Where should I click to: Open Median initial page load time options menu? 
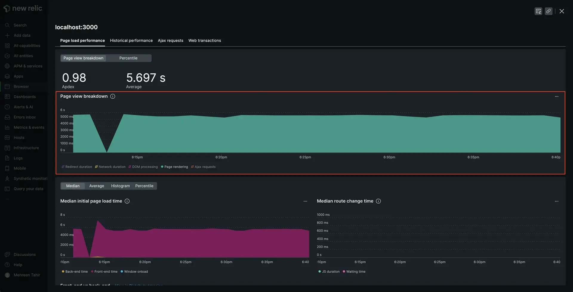pos(305,201)
